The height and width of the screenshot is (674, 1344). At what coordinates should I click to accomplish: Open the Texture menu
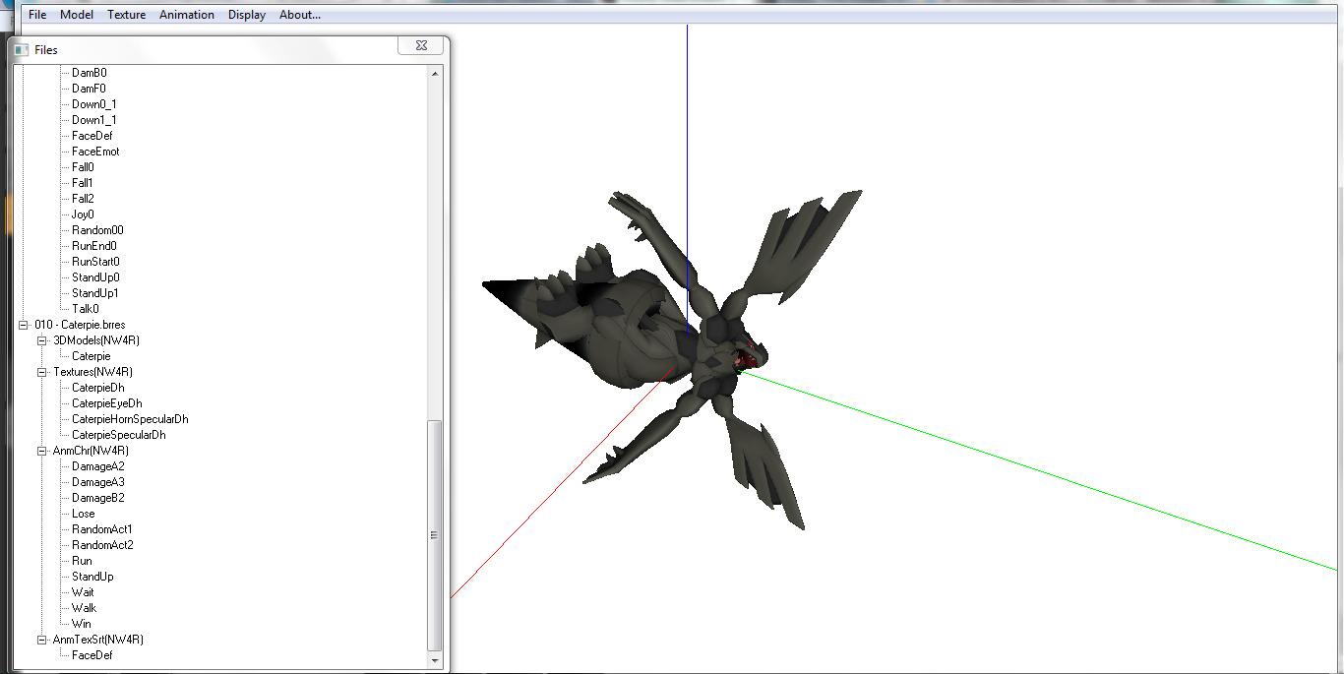coord(126,15)
